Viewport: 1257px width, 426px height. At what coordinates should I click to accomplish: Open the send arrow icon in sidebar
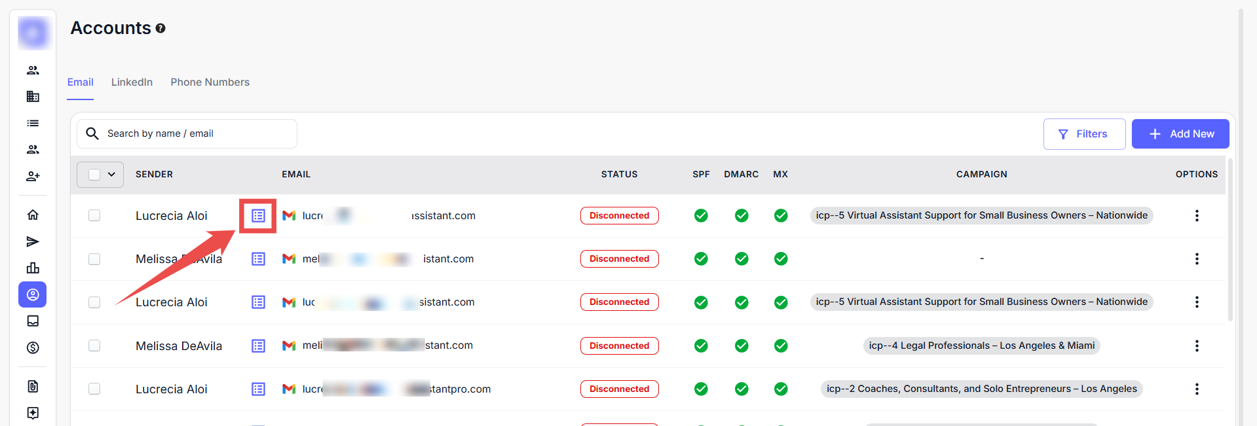(x=33, y=241)
